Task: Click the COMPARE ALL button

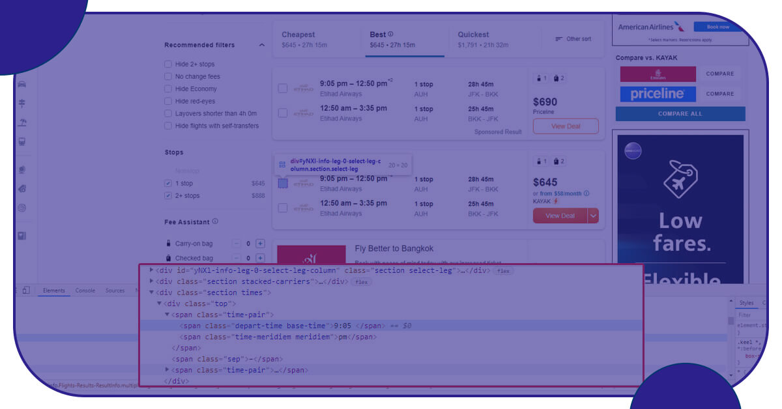Action: tap(680, 114)
